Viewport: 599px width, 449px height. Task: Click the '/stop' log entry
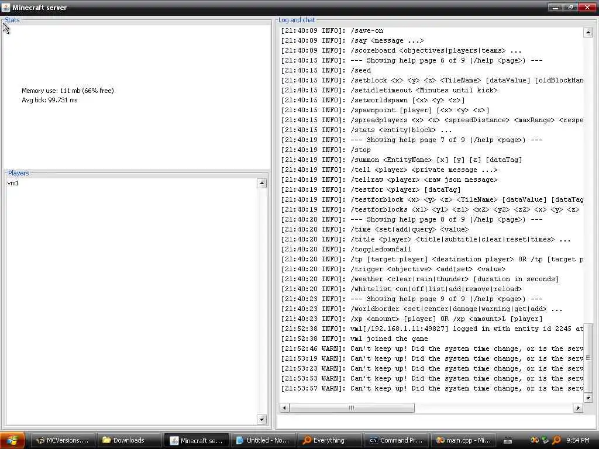click(325, 150)
